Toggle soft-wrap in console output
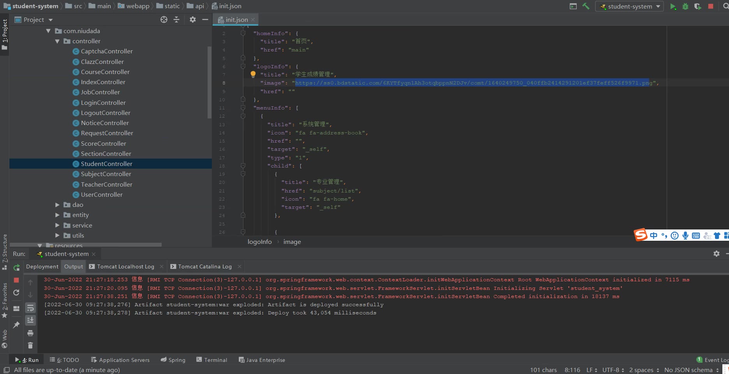The image size is (729, 374). 30,308
